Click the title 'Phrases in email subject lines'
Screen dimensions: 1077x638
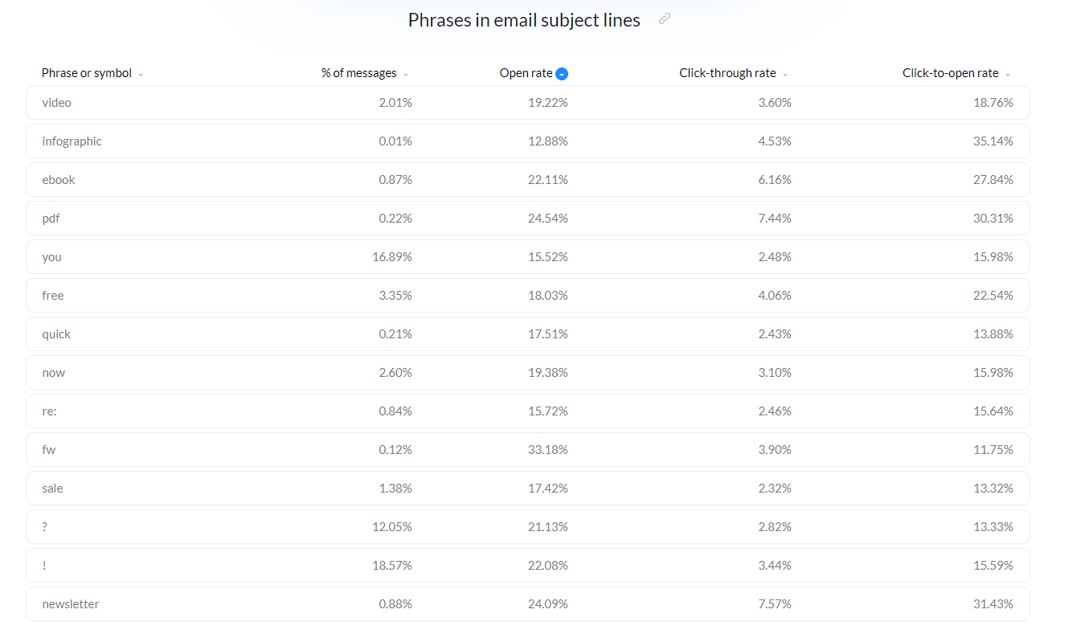click(x=523, y=19)
